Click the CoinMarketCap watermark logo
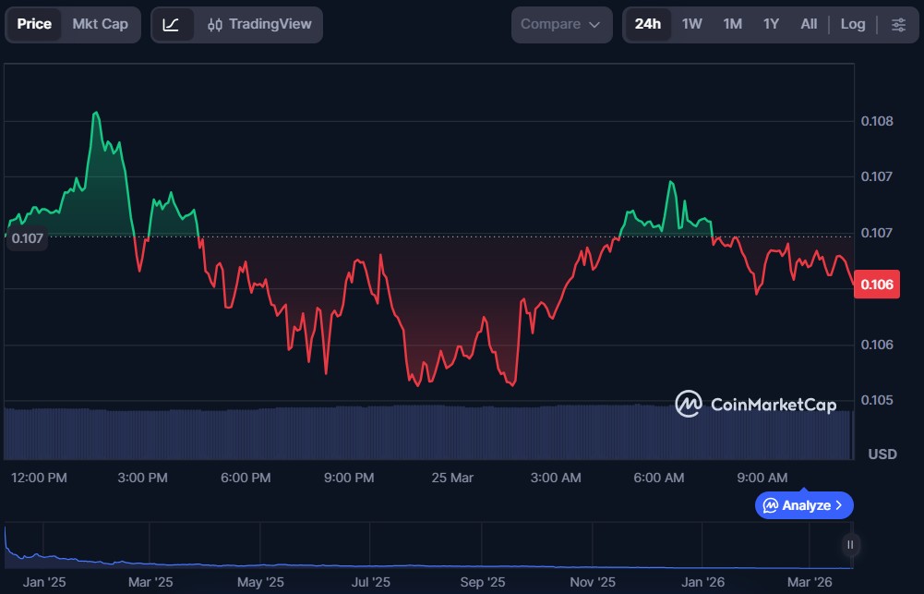Viewport: 924px width, 594px height. click(756, 404)
